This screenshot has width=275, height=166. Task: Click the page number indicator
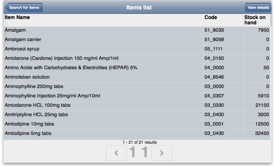pos(139,153)
